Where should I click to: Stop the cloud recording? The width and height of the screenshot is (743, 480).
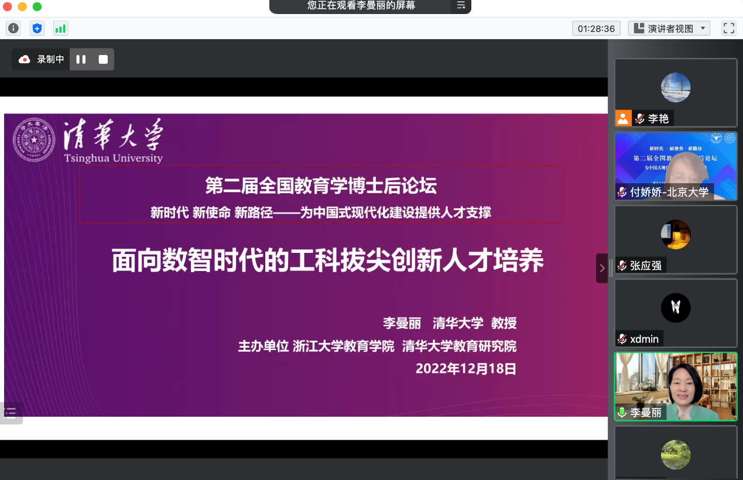[103, 59]
